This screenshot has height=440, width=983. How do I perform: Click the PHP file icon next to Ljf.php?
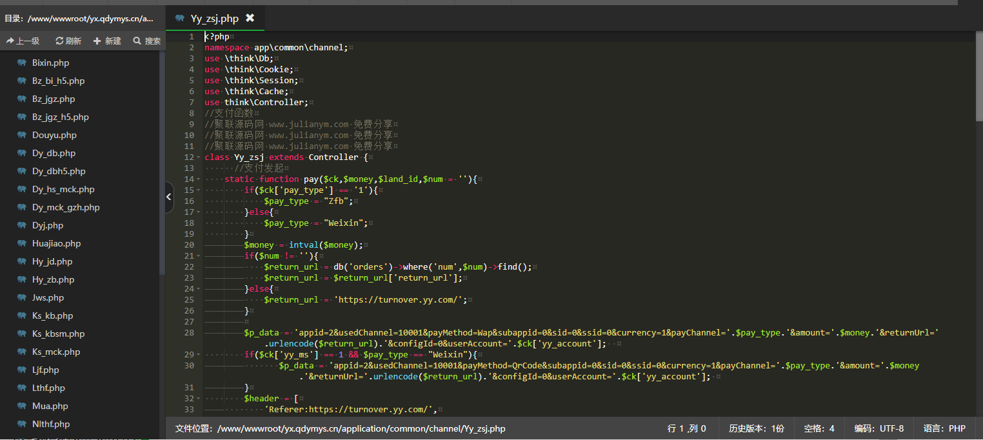pos(21,370)
